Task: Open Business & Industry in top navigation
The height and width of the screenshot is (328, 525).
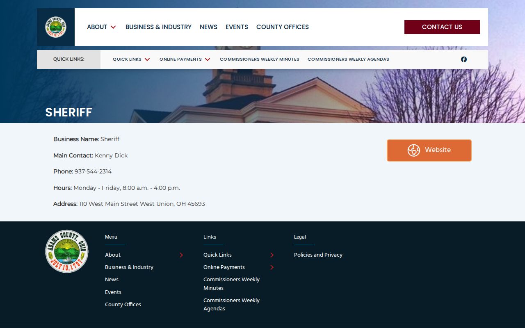Action: (x=158, y=27)
